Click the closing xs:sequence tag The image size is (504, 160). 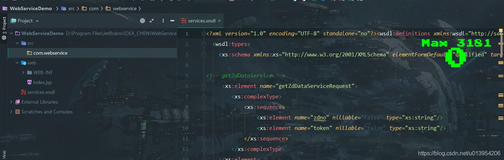(266, 139)
